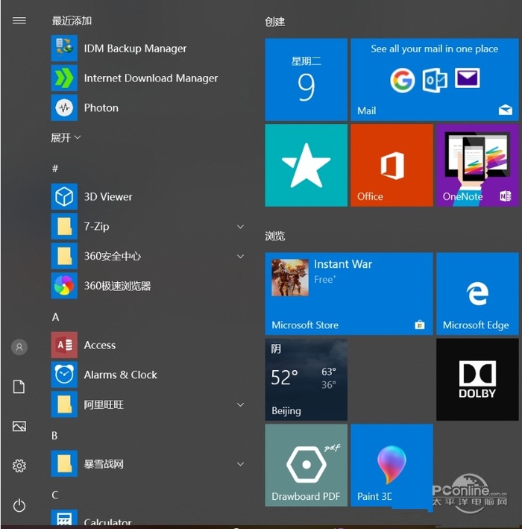This screenshot has width=522, height=529.
Task: Open the Mail tile
Action: point(435,80)
